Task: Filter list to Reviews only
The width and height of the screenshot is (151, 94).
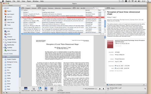Action: 51,8
